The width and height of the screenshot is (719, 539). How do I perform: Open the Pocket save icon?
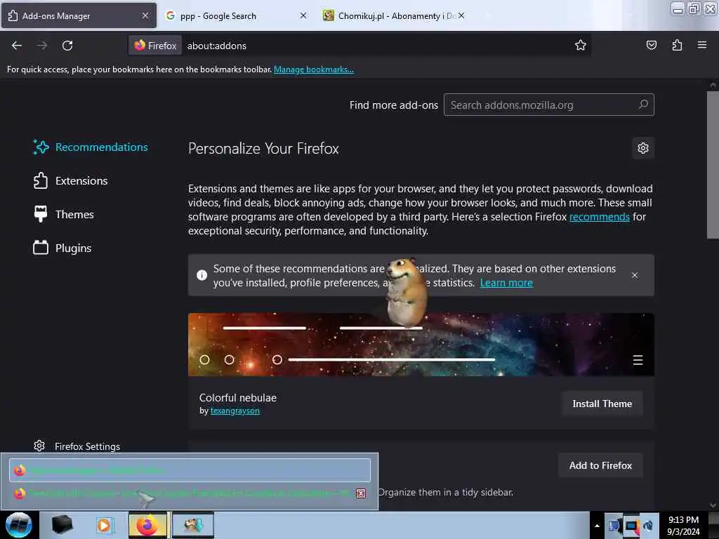click(x=651, y=45)
